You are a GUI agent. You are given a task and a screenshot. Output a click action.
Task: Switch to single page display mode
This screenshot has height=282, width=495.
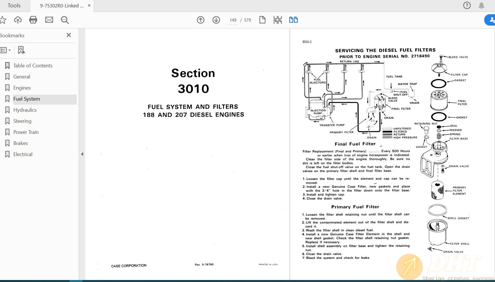[x=262, y=20]
